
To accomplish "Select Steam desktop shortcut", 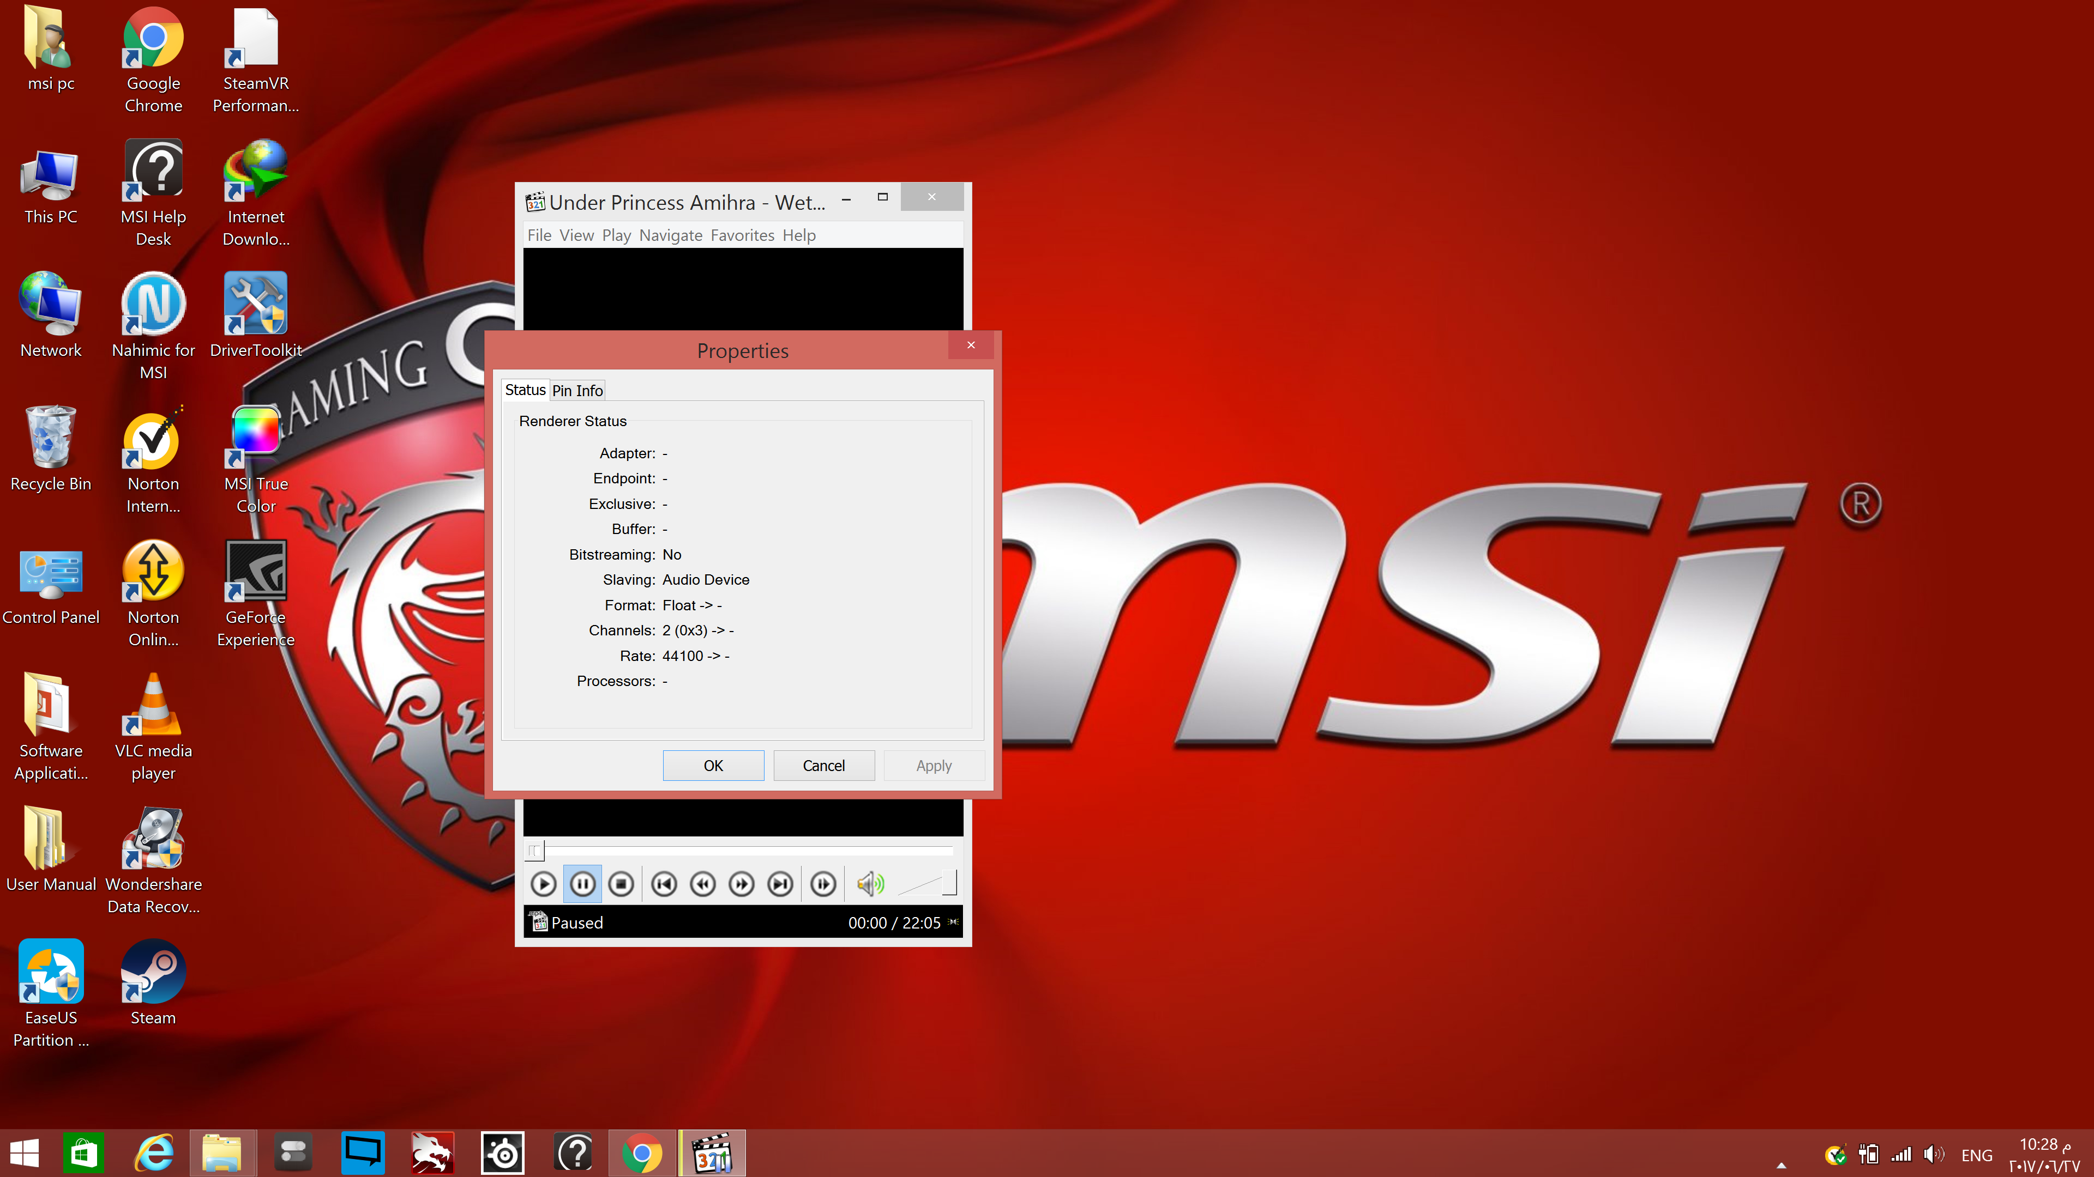I will click(153, 984).
